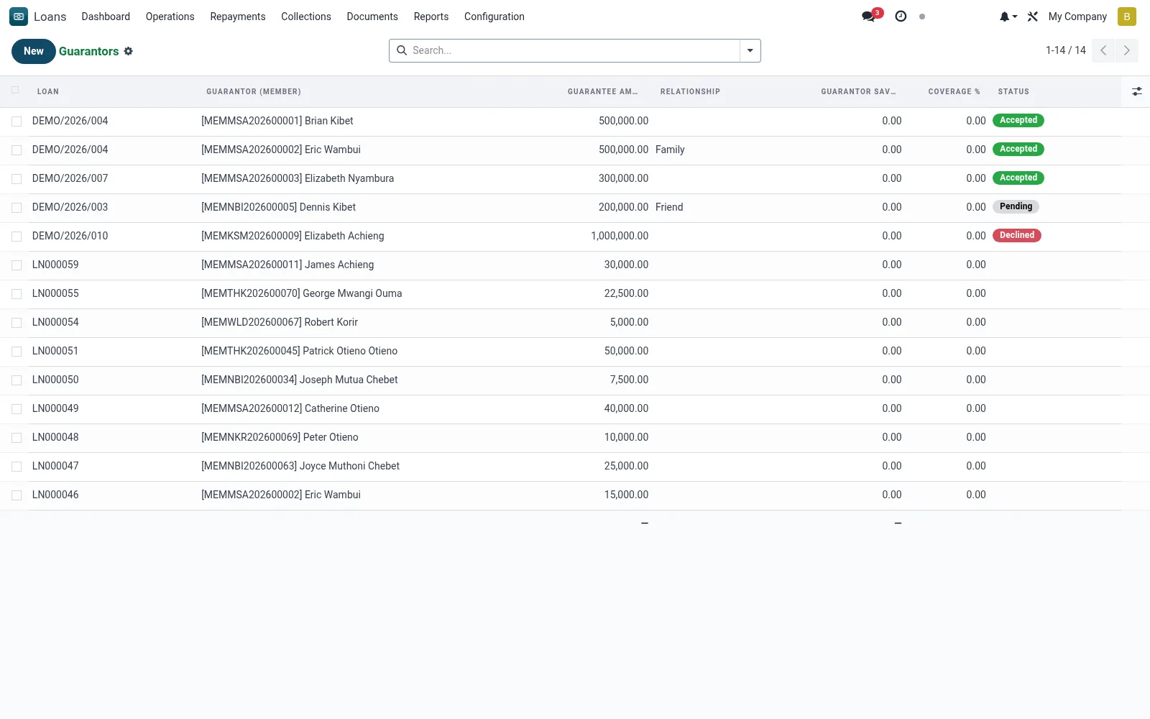Click the Guarantors settings gear icon

[129, 51]
